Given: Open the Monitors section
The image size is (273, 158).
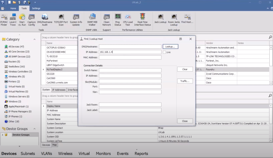Looking at the screenshot, I should coord(103,153).
